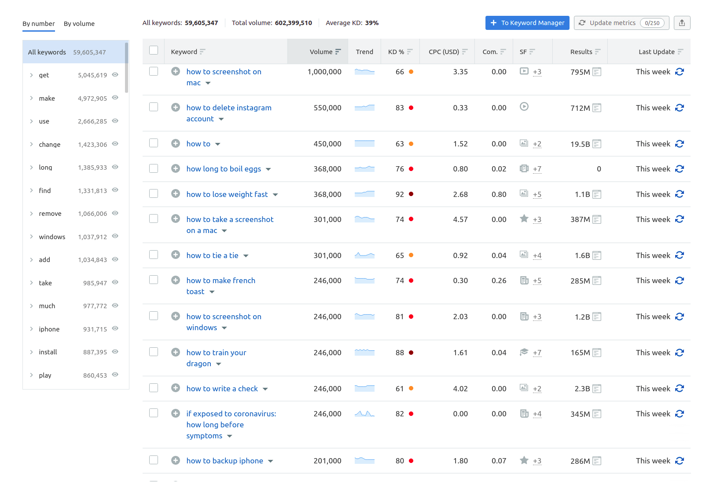This screenshot has width=713, height=488.
Task: Expand the 'iphone' keyword group
Action: [31, 329]
